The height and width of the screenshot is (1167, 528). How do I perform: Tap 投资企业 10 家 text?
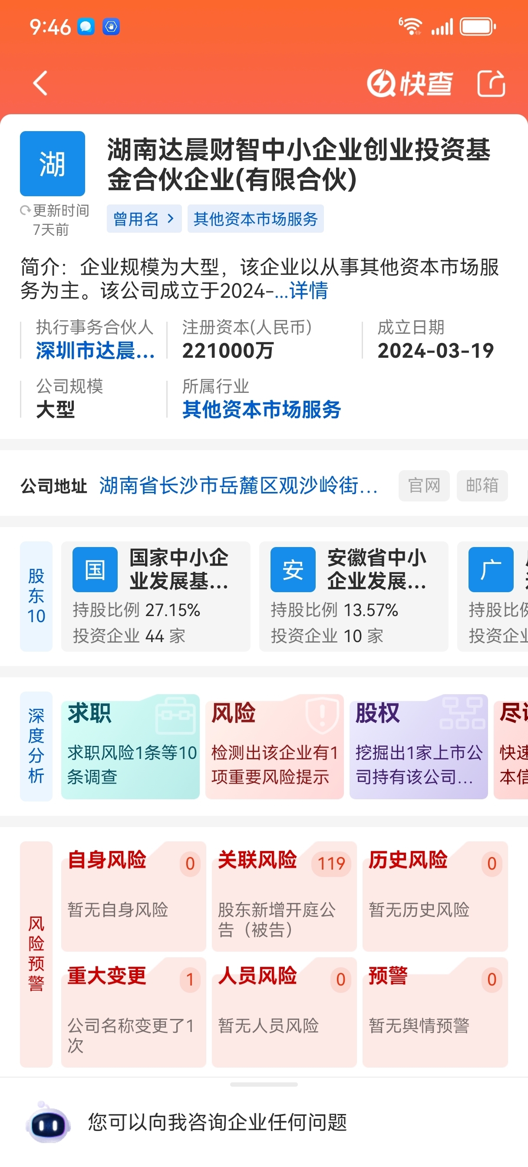(327, 636)
